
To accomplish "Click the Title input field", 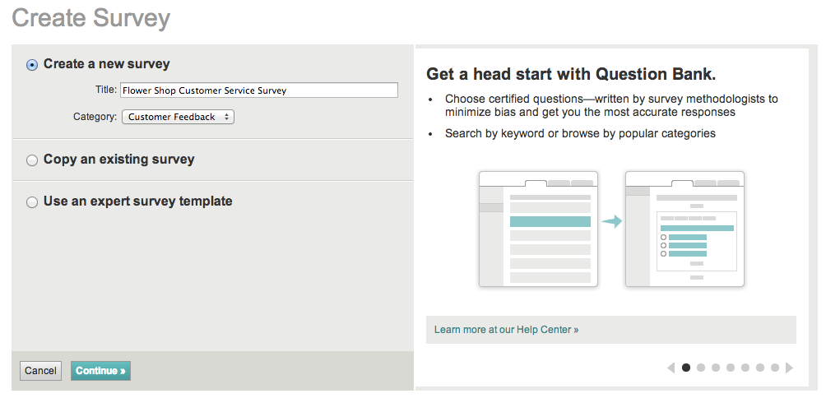I will tap(259, 90).
